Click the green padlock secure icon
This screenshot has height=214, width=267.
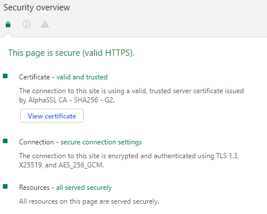click(8, 24)
